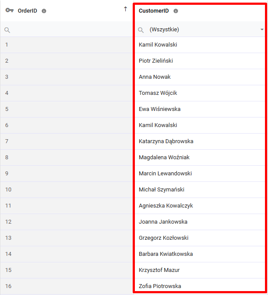Image resolution: width=268 pixels, height=295 pixels.
Task: Click the info icon next to CustomerID
Action: coord(176,11)
